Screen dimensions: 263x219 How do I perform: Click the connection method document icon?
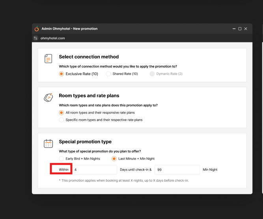[x=48, y=59]
